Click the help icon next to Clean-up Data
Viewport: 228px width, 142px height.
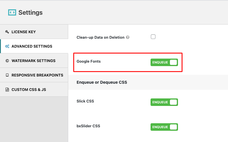coord(128,38)
